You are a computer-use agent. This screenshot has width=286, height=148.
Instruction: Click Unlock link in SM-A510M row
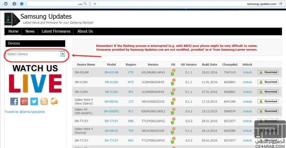(x=247, y=72)
